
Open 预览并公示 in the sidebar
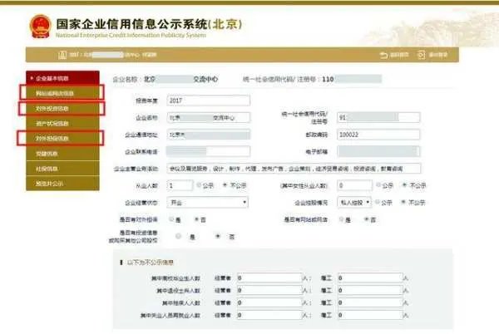tap(62, 184)
